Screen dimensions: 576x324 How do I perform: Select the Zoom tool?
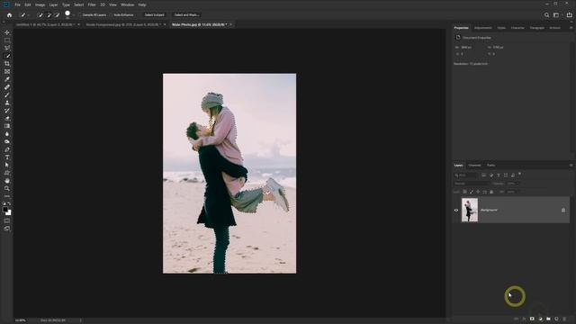[7, 188]
